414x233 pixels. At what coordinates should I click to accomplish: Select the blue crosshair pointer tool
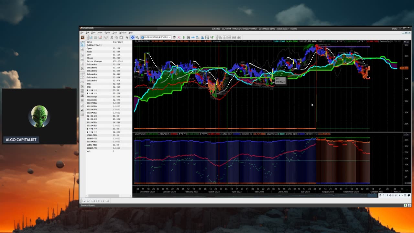(133, 37)
